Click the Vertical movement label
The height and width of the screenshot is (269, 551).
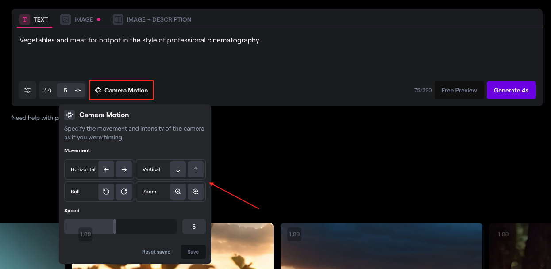[x=151, y=169]
